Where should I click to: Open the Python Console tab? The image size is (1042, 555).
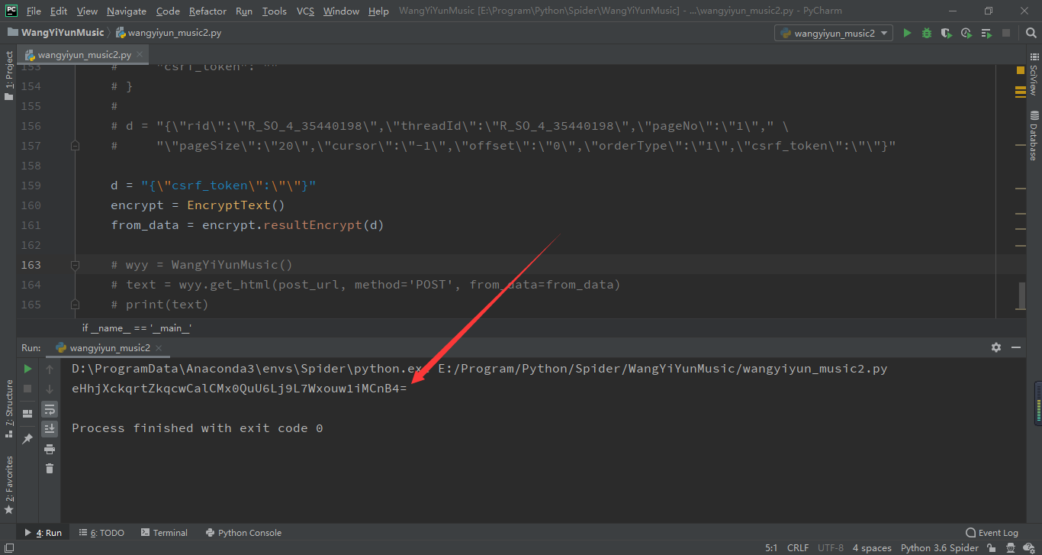click(x=243, y=533)
